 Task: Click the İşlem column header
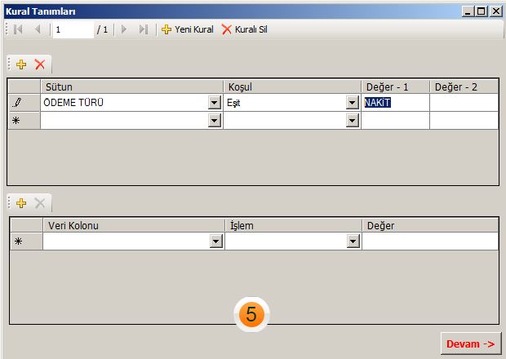point(293,225)
